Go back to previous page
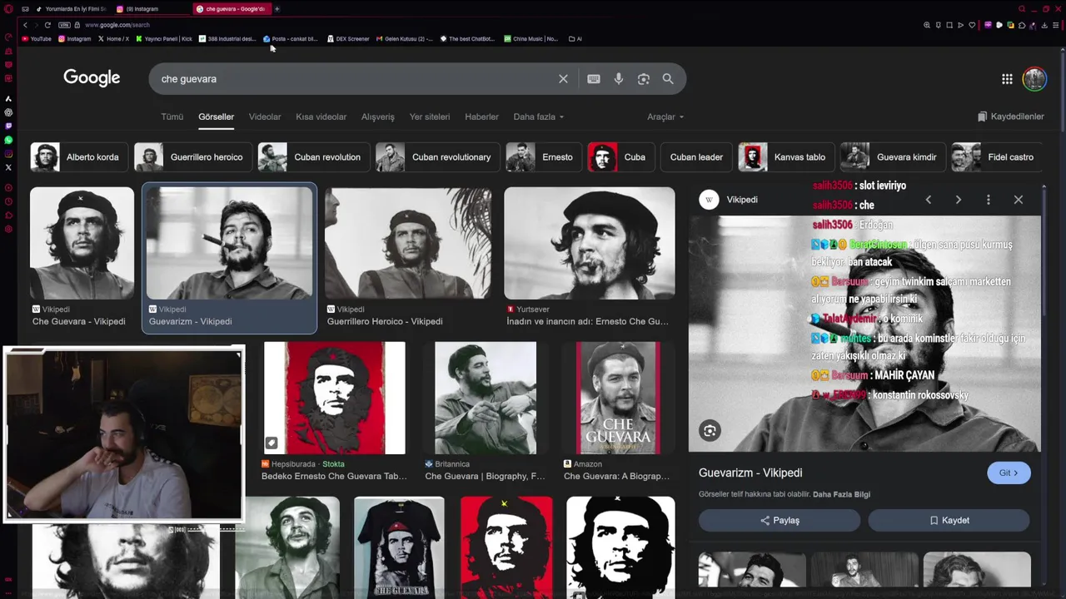 [x=25, y=25]
